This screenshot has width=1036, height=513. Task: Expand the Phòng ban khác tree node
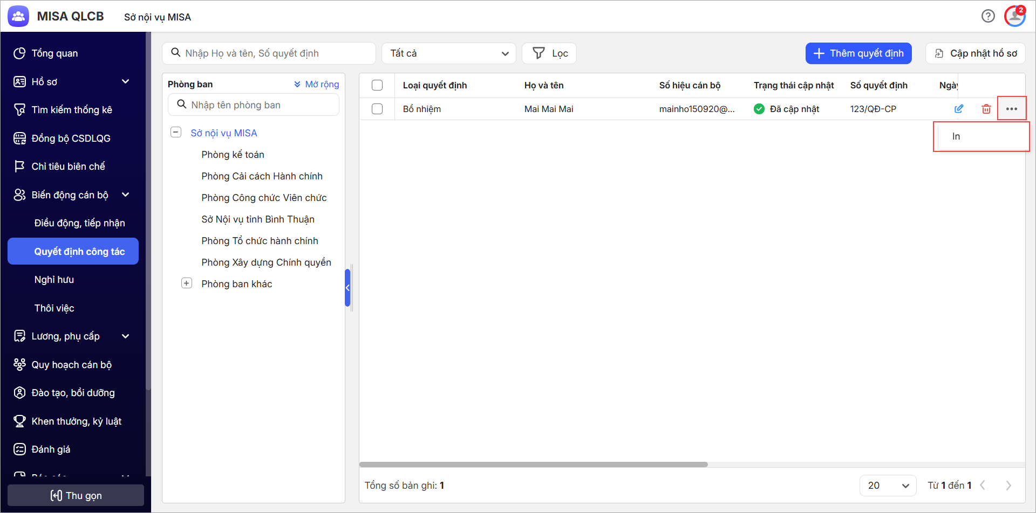187,283
